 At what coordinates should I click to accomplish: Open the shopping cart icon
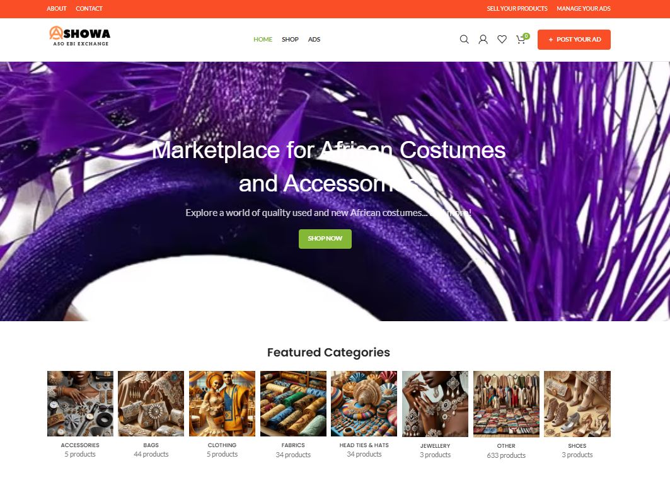(522, 39)
